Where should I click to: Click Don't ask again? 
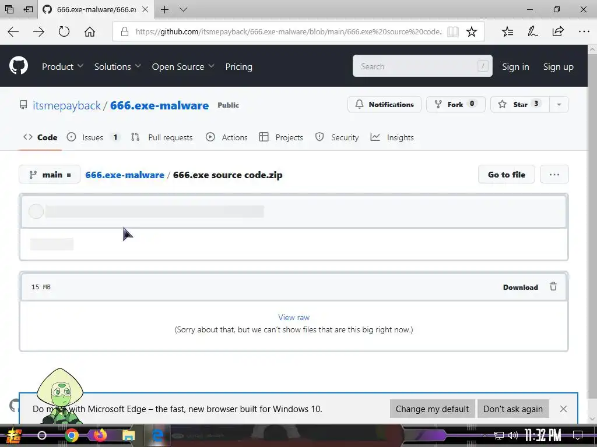pos(513,409)
